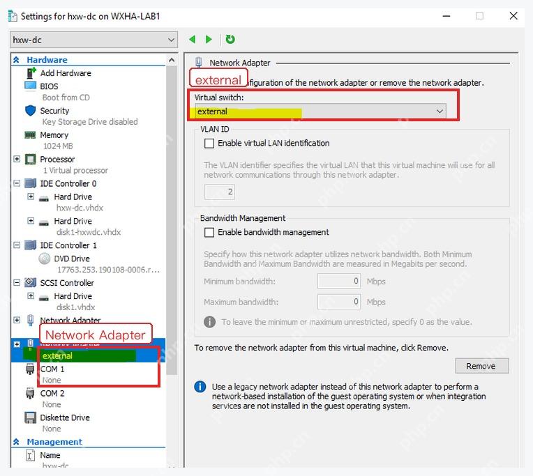533x476 pixels.
Task: Expand Hard Drive disk1.vhdx node
Action: 31,295
